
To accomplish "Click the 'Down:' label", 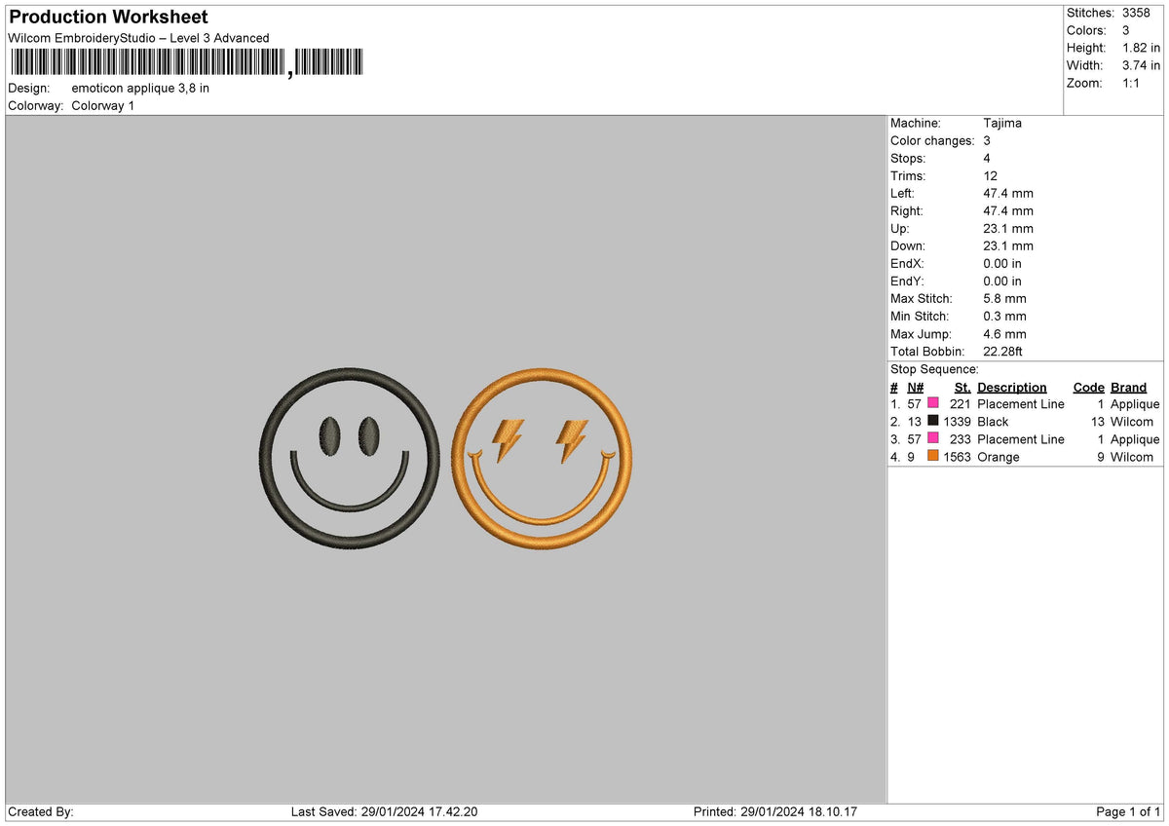I will (908, 245).
